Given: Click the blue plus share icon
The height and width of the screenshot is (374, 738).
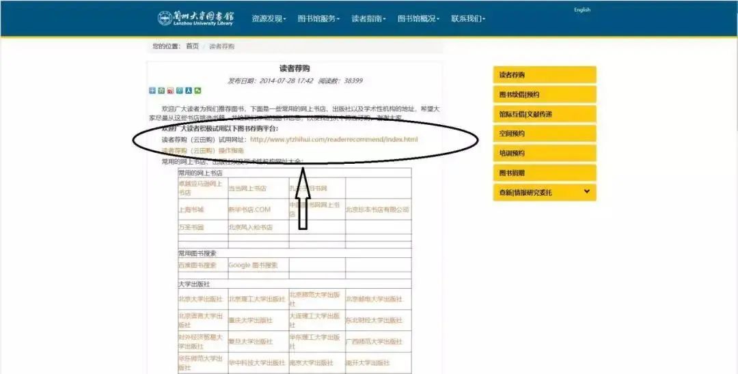Looking at the screenshot, I should [x=152, y=91].
